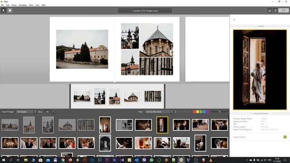The image size is (290, 163).
Task: Click the Import Images button
Action: pyautogui.click(x=8, y=112)
